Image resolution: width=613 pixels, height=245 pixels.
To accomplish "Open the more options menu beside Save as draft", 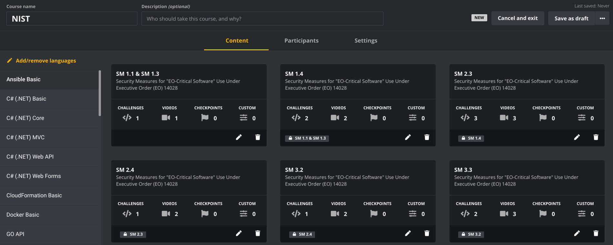I will pos(602,18).
